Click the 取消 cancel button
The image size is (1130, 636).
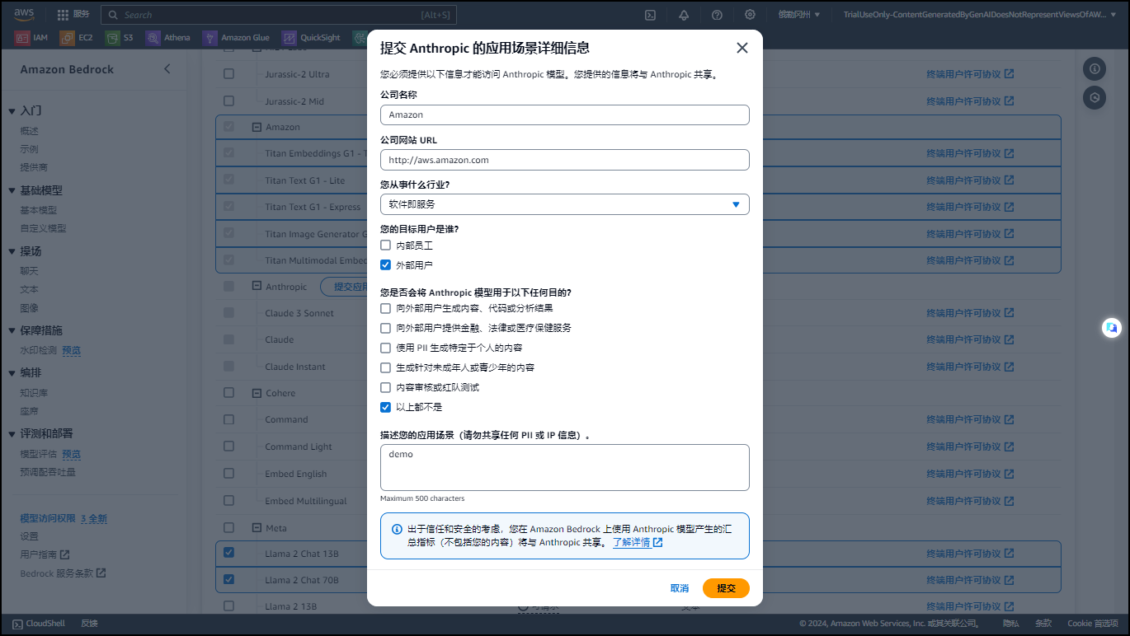click(680, 588)
